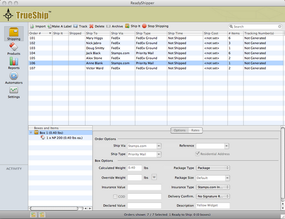Click the Stop Shipping red icon
The width and height of the screenshot is (285, 219).
click(145, 26)
